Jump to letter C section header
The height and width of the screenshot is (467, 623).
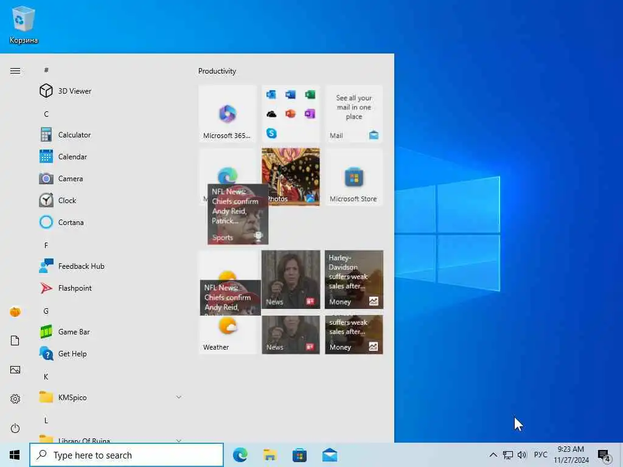click(46, 114)
